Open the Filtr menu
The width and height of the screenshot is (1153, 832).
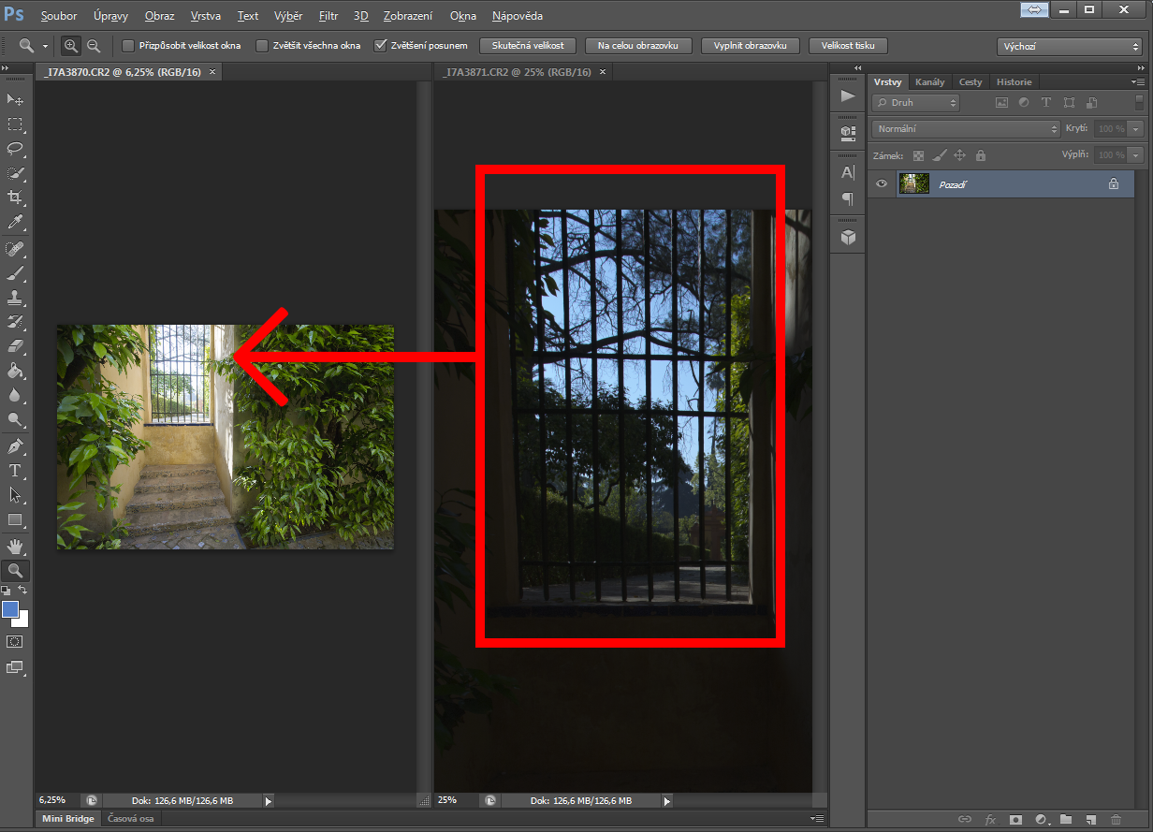coord(328,16)
